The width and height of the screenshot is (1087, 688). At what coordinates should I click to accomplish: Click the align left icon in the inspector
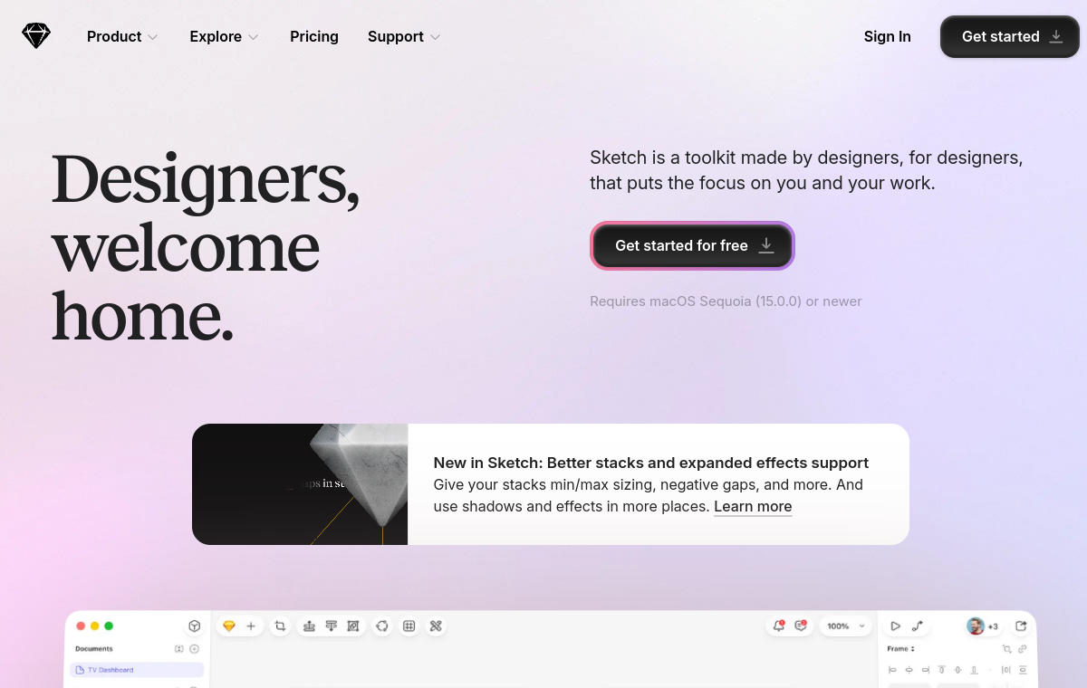892,670
